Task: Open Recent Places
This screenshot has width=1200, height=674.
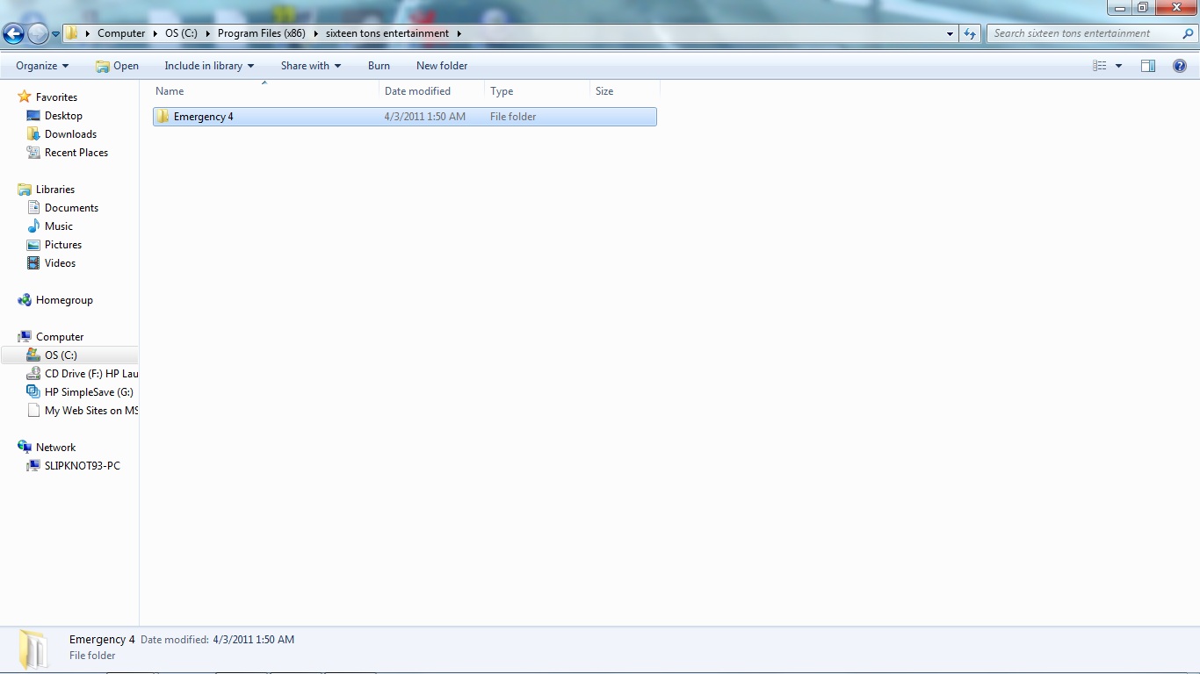Action: [x=76, y=153]
